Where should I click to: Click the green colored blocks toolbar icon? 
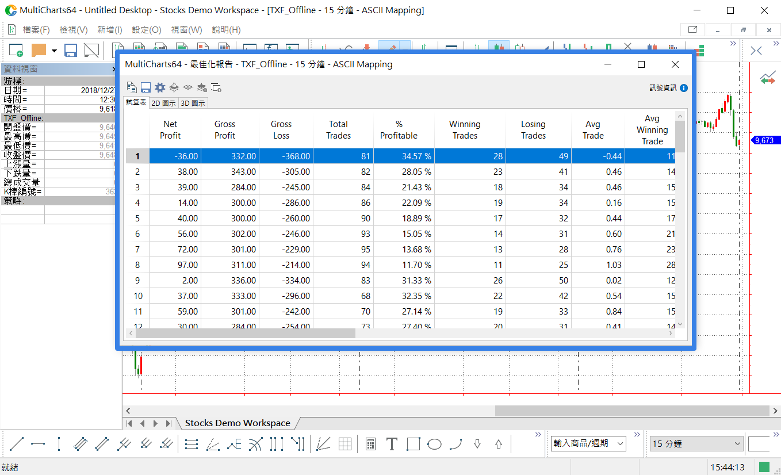click(699, 51)
